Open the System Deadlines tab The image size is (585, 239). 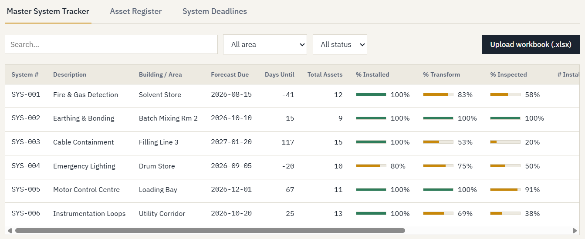click(215, 11)
